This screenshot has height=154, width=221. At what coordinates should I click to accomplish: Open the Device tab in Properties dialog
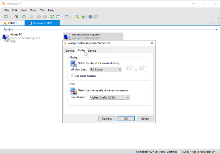coord(92,50)
